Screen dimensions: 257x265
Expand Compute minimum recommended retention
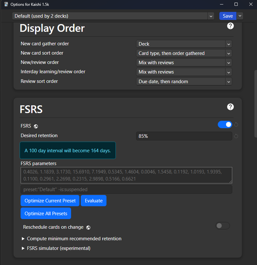72,239
